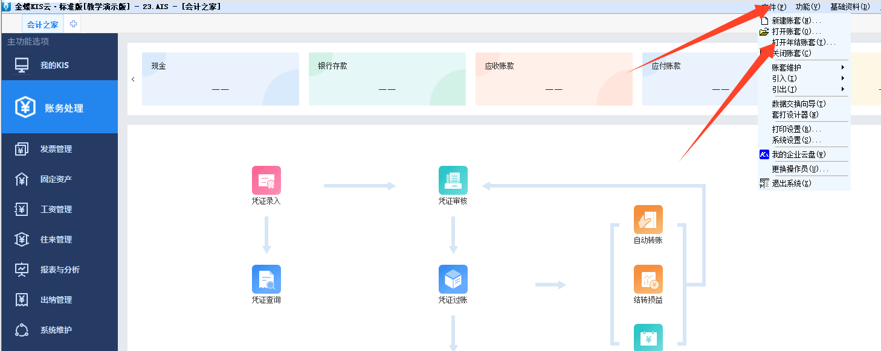Open the 凭证录入 voucher entry icon
Image resolution: width=881 pixels, height=351 pixels.
[x=266, y=180]
